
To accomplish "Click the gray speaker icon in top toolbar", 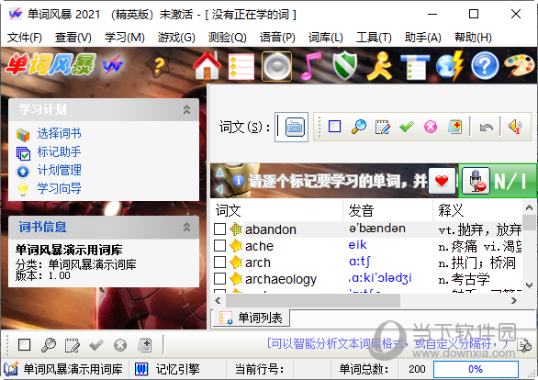I will [276, 66].
